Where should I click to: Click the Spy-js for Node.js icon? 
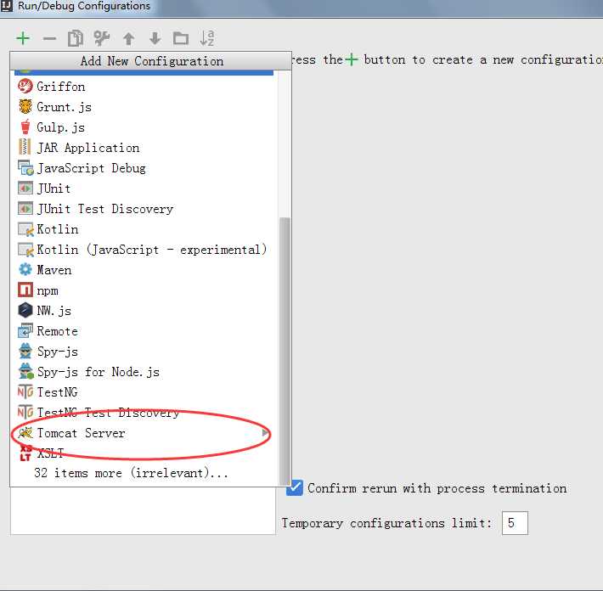(25, 371)
